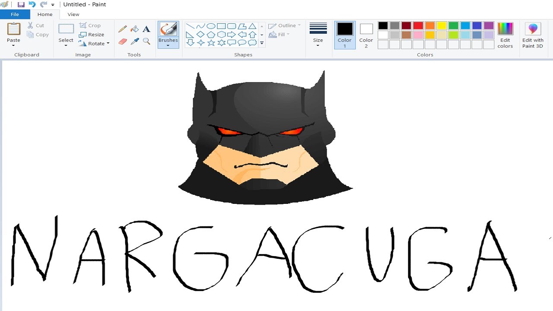553x311 pixels.
Task: Choose the Polygon shape
Action: pyautogui.click(x=242, y=26)
